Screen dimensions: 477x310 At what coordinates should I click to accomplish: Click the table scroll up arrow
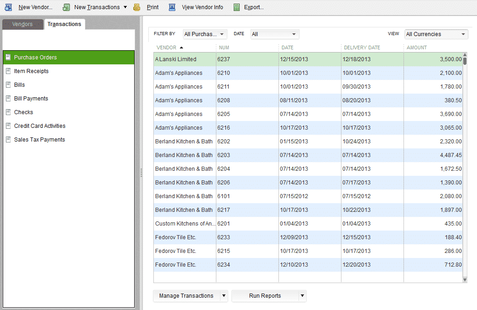[x=465, y=55]
